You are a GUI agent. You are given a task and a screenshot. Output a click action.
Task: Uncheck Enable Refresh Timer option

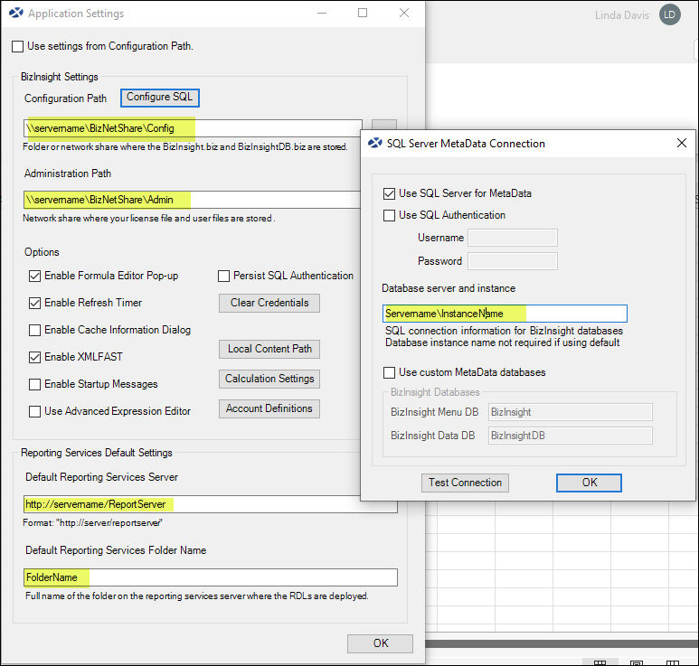click(x=34, y=304)
